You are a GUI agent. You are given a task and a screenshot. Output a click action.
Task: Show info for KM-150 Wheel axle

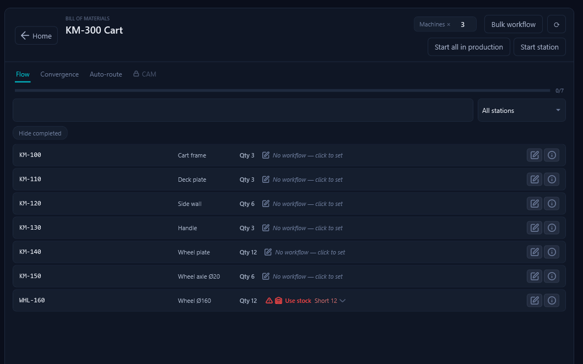coord(552,276)
